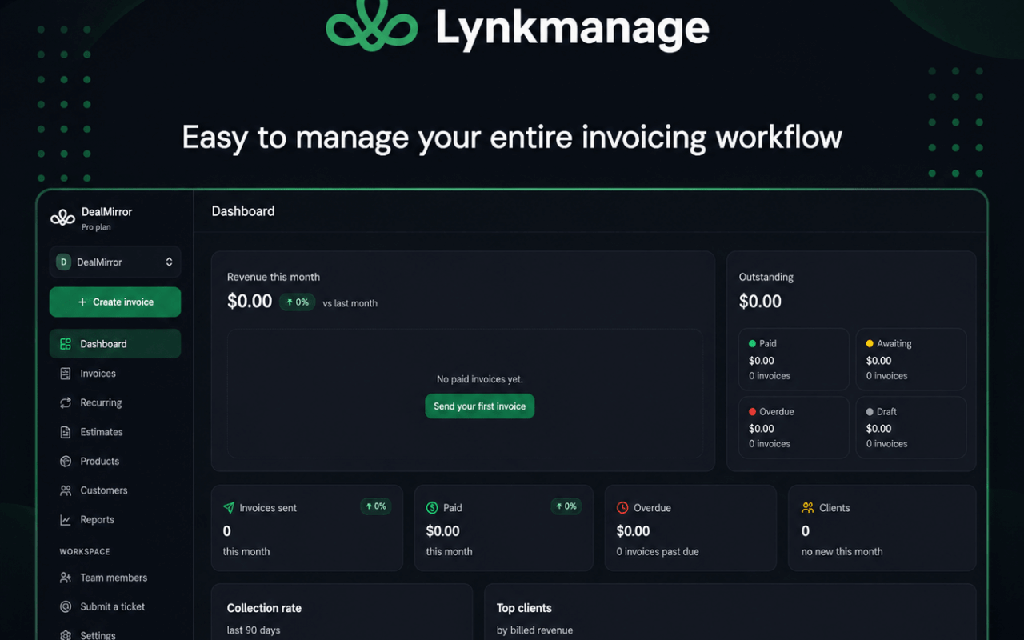Click the Clients people icon
Screen dimensions: 1024x640
[x=807, y=508]
